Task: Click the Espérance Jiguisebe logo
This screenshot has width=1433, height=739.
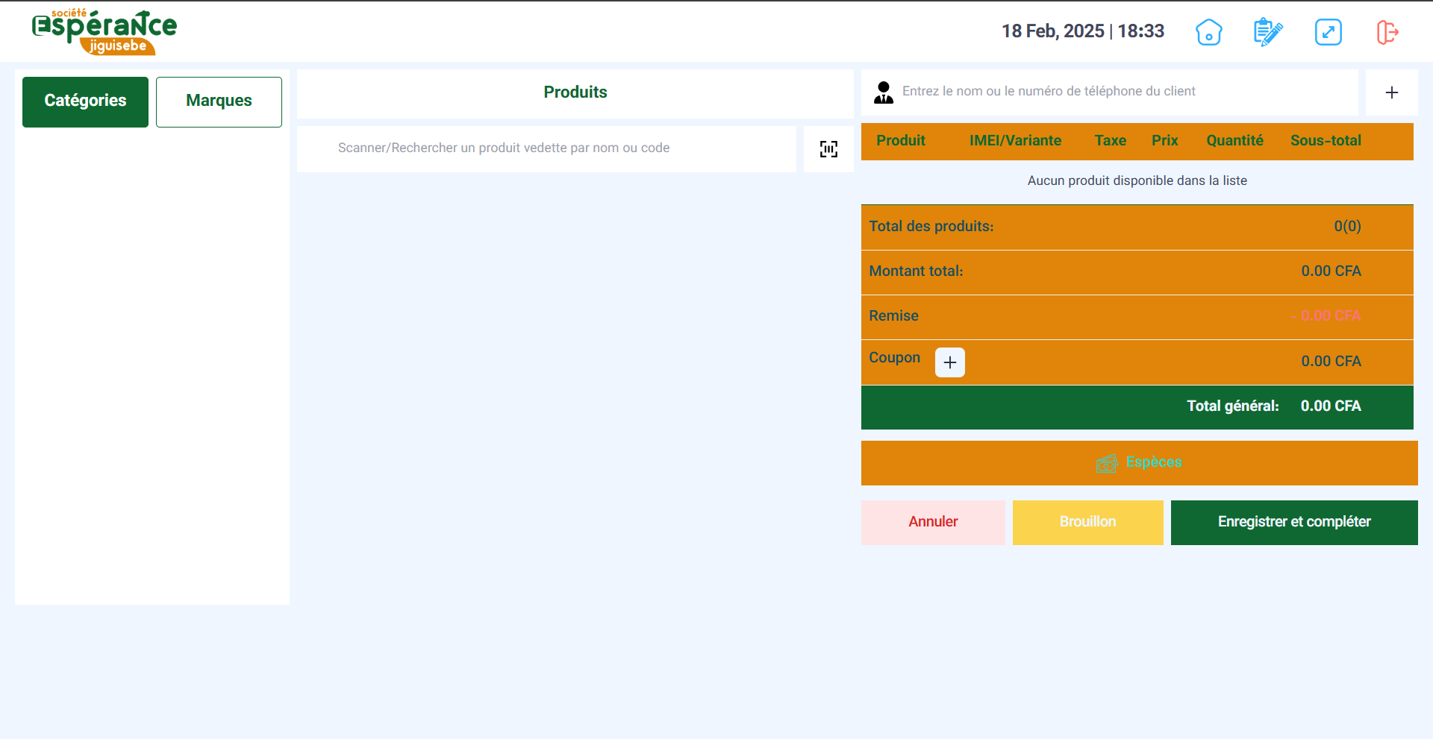Action: click(x=104, y=32)
